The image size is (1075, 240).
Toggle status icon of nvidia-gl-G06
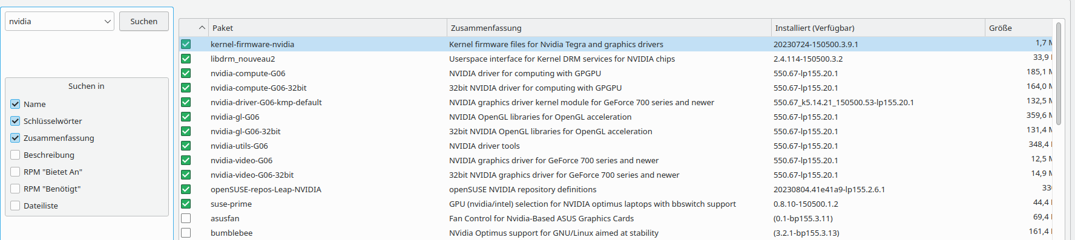[x=186, y=117]
